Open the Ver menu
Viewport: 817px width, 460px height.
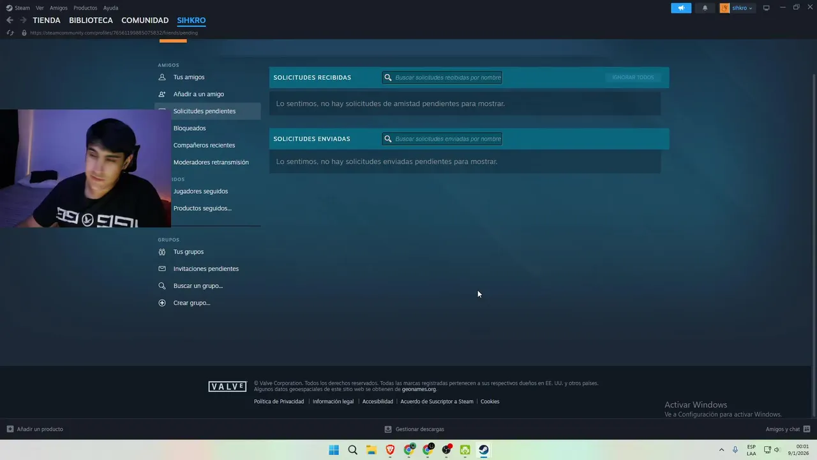[x=40, y=8]
